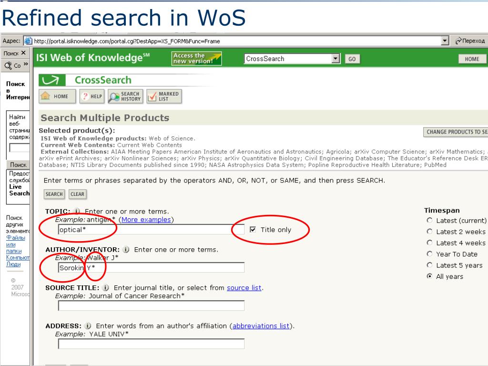
Task: Click the Timespan heading
Action: tap(442, 210)
